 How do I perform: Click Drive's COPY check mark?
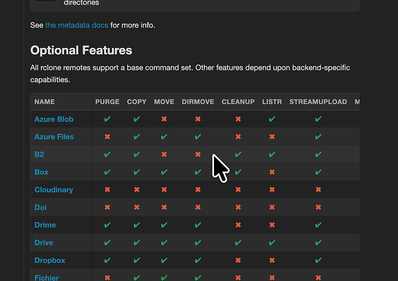tap(137, 242)
